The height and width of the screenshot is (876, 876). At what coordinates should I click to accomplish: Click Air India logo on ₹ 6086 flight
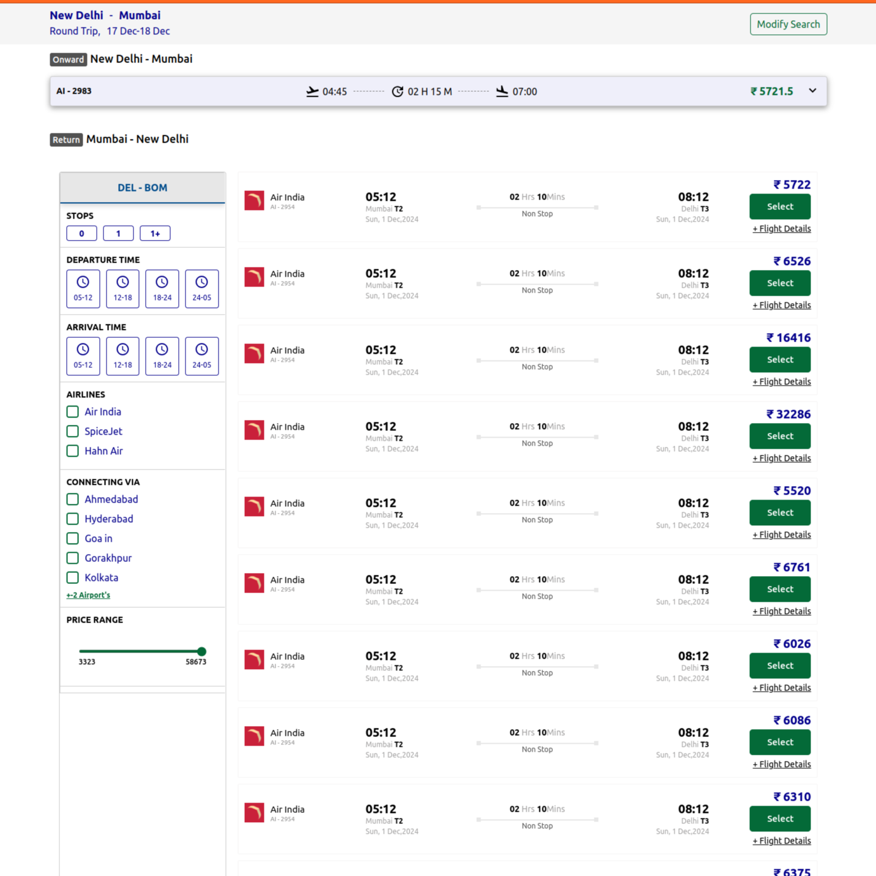click(x=254, y=736)
